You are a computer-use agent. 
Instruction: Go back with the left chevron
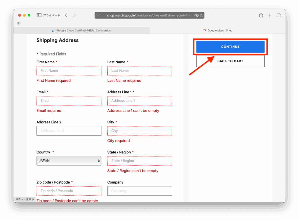tap(66, 15)
